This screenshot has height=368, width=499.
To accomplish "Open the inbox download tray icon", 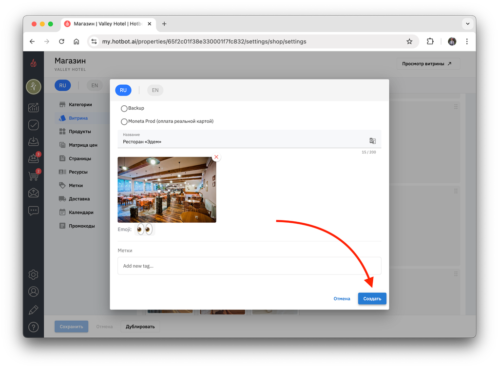I will 34,141.
